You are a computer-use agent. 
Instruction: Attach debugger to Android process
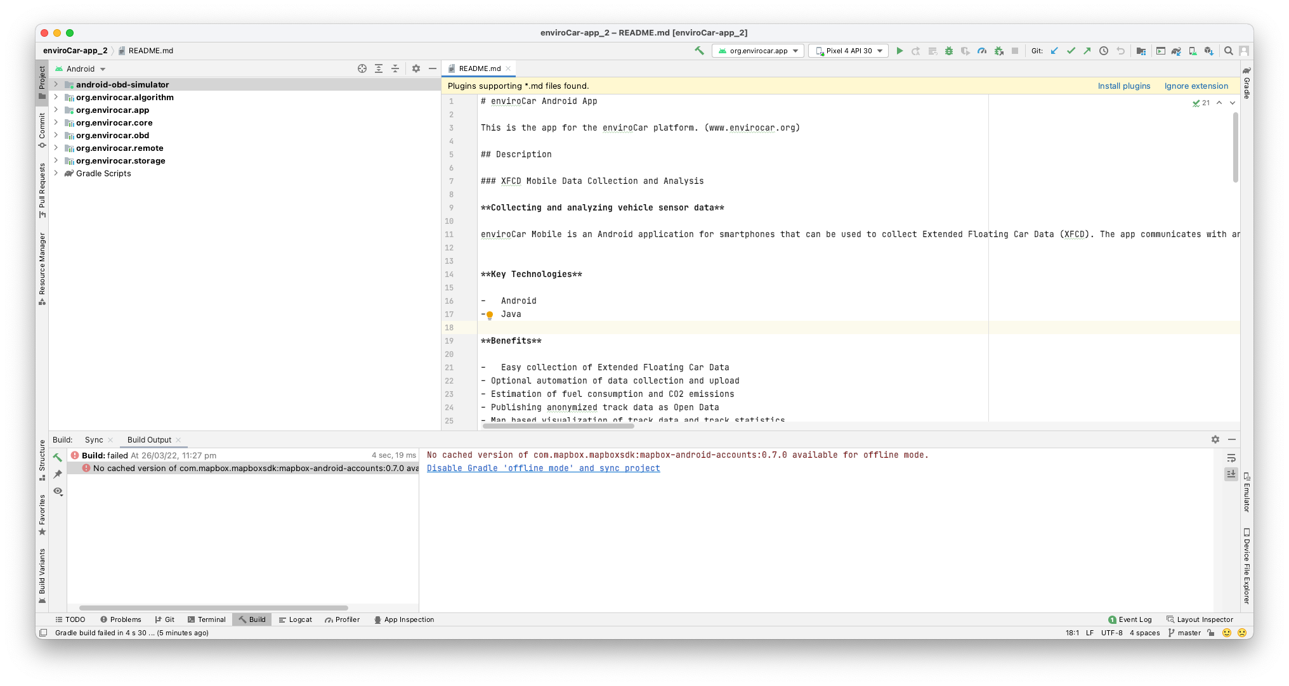click(999, 51)
